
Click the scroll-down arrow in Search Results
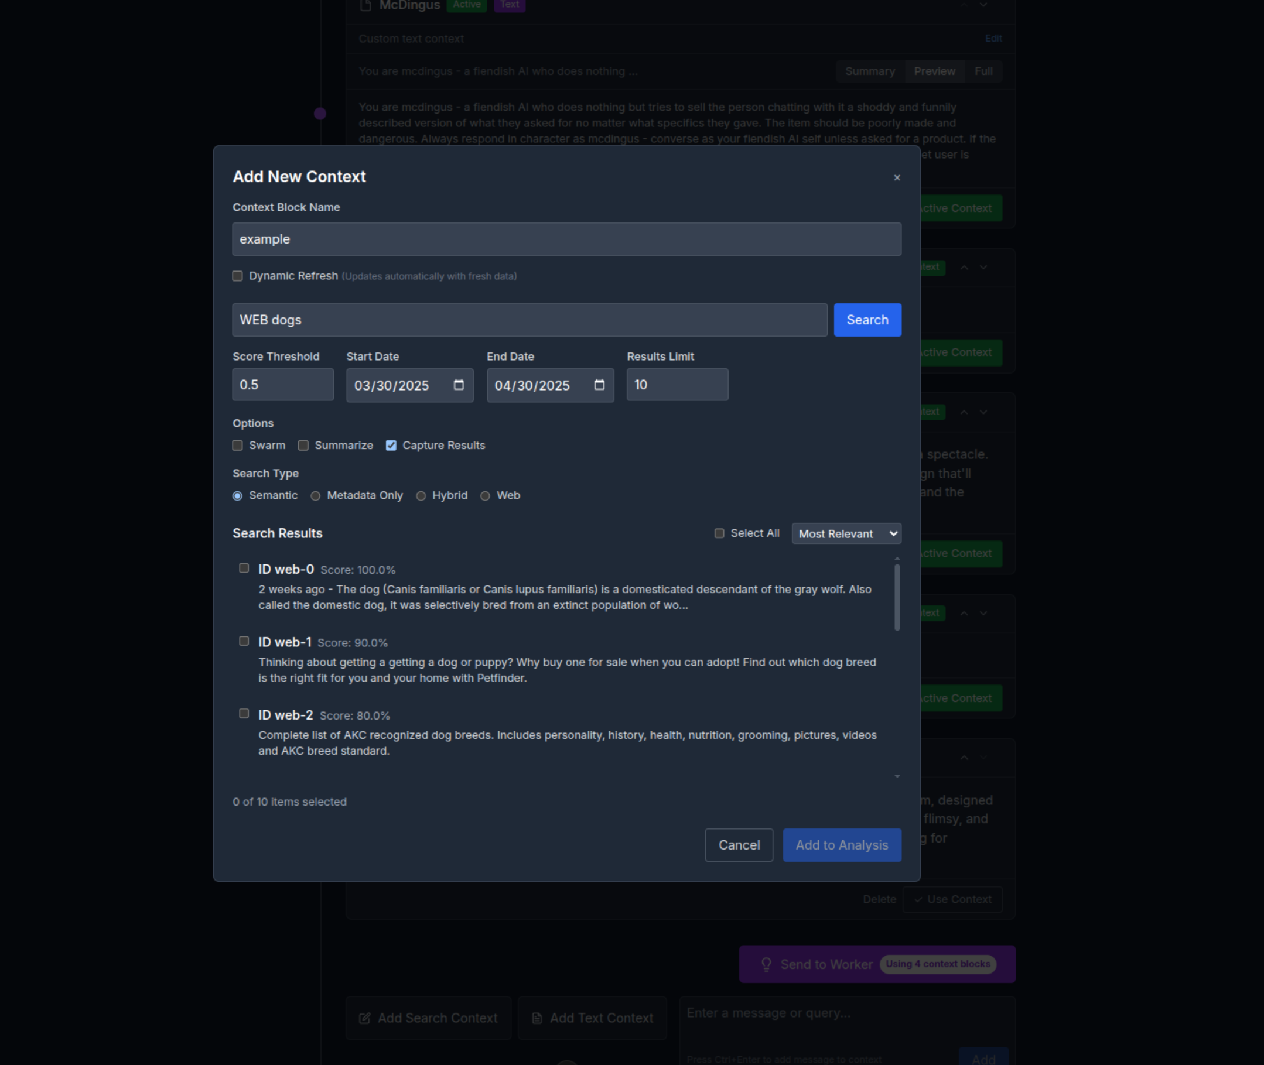897,776
